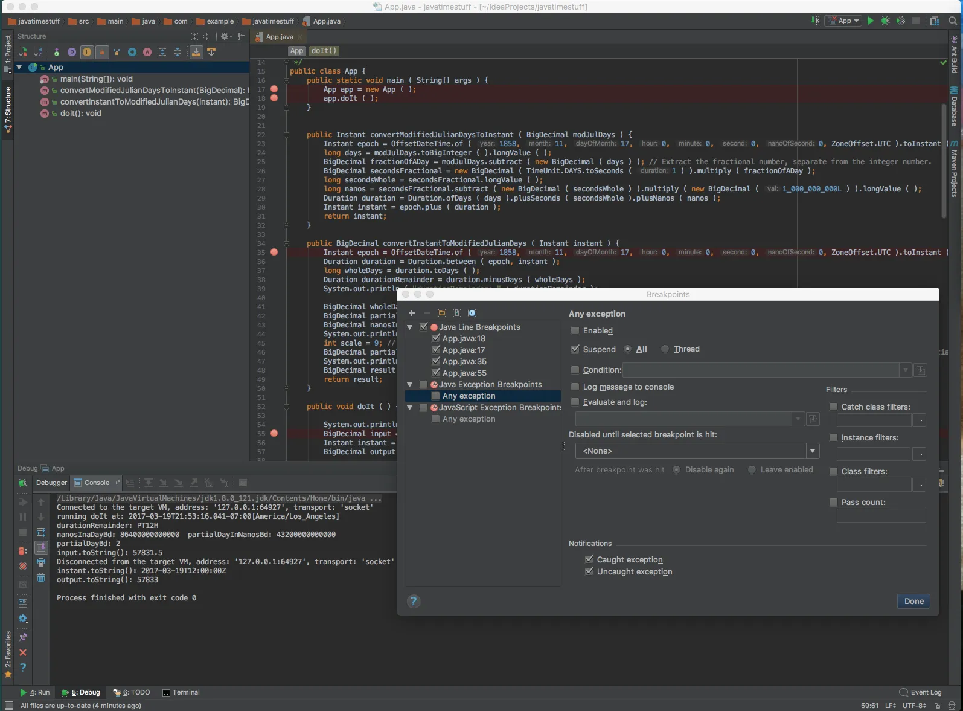Click the red X close icon in debug sidebar
Image resolution: width=963 pixels, height=711 pixels.
[x=23, y=652]
